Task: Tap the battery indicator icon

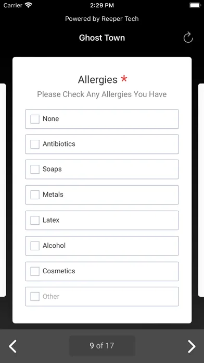Action: pyautogui.click(x=195, y=5)
